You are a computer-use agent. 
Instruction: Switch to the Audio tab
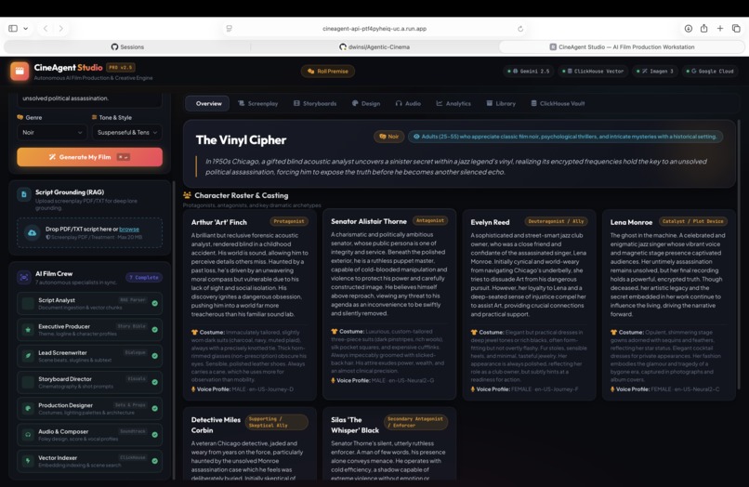tap(408, 103)
